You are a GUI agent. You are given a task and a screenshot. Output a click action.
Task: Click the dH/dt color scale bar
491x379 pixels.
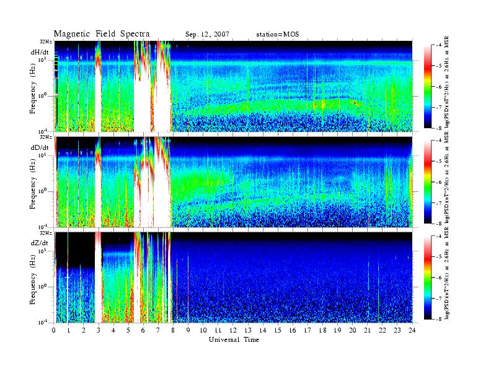[x=428, y=87]
